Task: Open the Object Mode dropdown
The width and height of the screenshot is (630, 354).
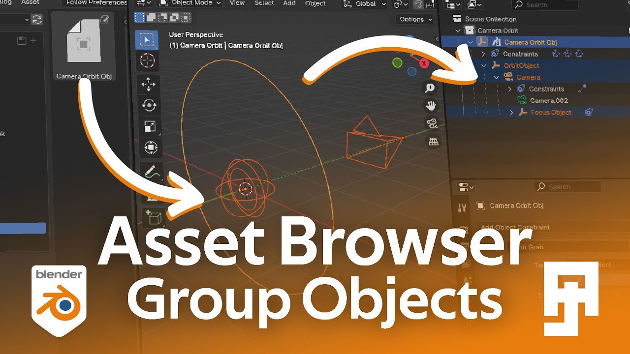Action: (190, 3)
